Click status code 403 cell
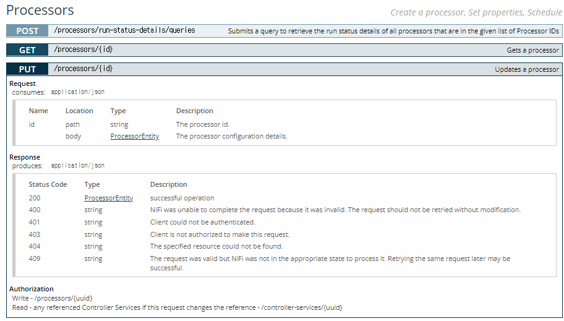The width and height of the screenshot is (564, 321). pyautogui.click(x=35, y=234)
